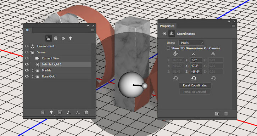Filter 3D panel by materials

63,38
